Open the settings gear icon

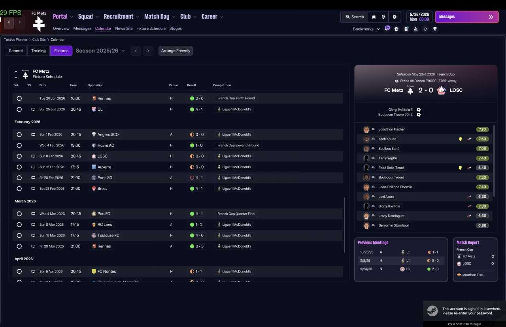[x=394, y=17]
